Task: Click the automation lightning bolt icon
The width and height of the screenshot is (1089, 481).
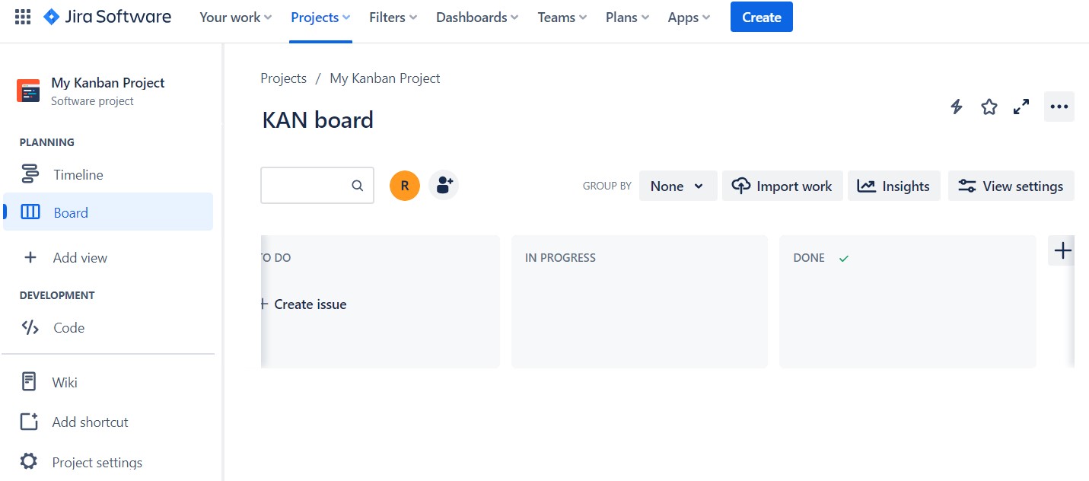Action: [x=957, y=107]
